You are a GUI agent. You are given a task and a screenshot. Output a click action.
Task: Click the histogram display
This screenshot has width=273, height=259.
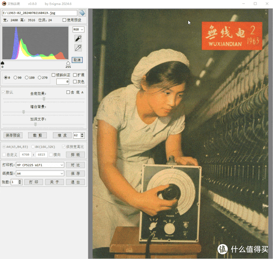click(x=35, y=43)
